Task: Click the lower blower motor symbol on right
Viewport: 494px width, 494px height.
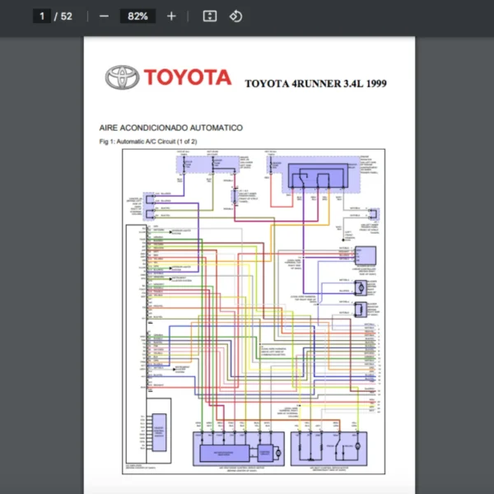Action: coord(361,310)
